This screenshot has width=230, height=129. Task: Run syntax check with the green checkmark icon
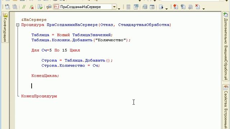pyautogui.click(x=40, y=7)
